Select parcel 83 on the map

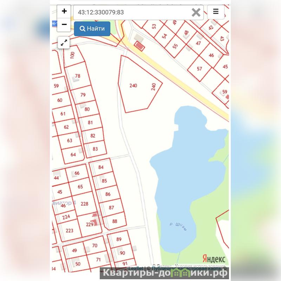tap(95, 149)
